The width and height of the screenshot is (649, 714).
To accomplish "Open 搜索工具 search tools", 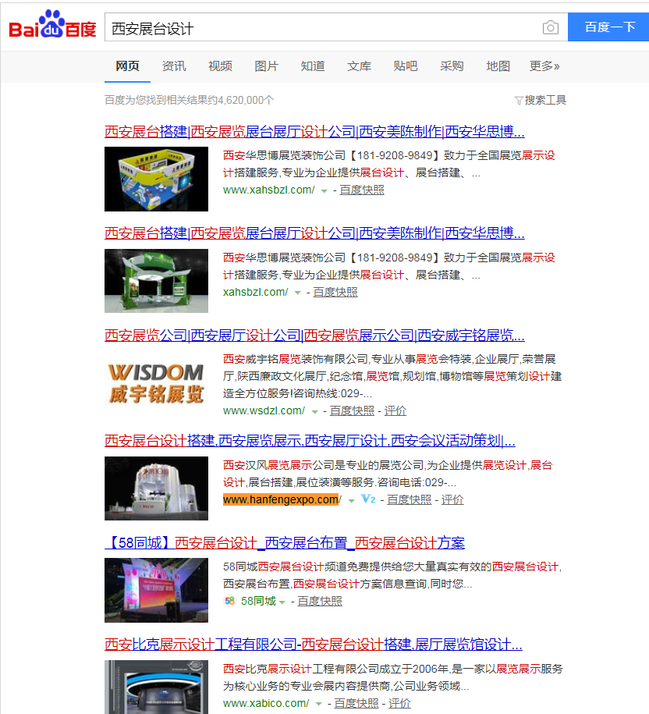I will (x=545, y=100).
